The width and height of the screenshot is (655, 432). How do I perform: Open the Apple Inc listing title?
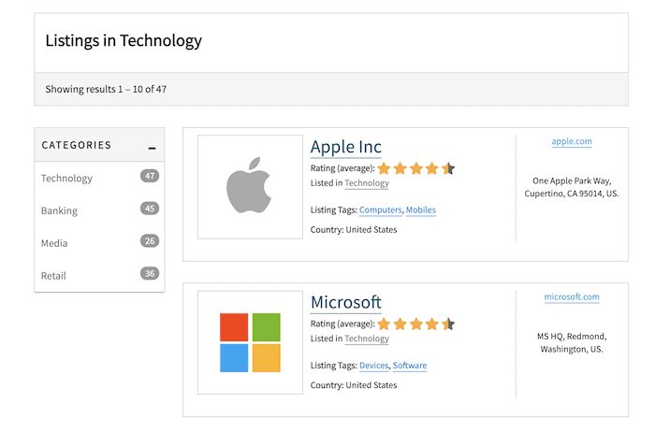pos(345,147)
